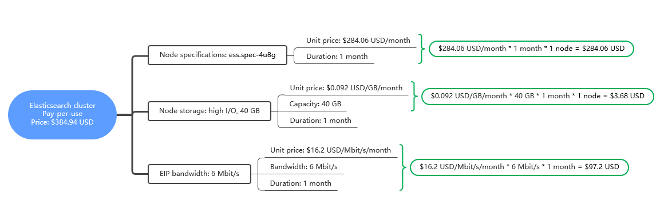
Task: Select the $97.2 USD bandwidth calculation box
Action: point(520,167)
